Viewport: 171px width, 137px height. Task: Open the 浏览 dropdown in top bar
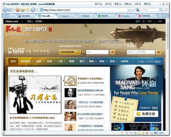coord(30,21)
